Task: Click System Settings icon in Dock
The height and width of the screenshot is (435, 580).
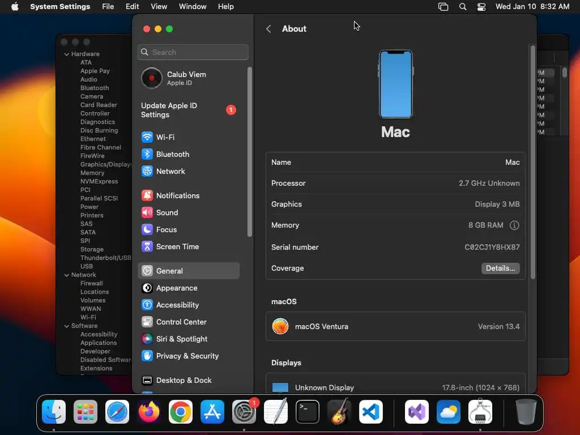Action: point(244,412)
